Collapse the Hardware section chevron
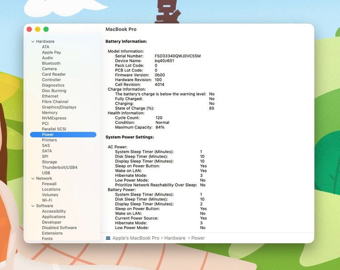 [x=33, y=41]
